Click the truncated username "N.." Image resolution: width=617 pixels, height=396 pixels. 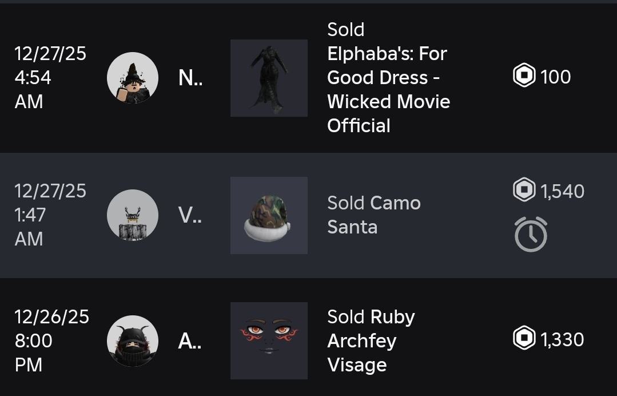190,78
